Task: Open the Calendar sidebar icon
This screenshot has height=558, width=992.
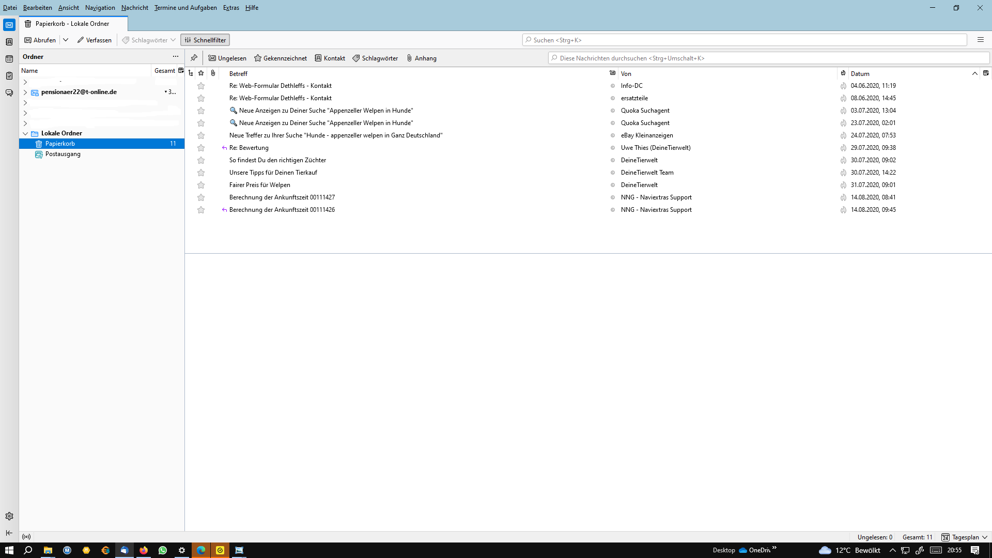Action: (x=9, y=59)
